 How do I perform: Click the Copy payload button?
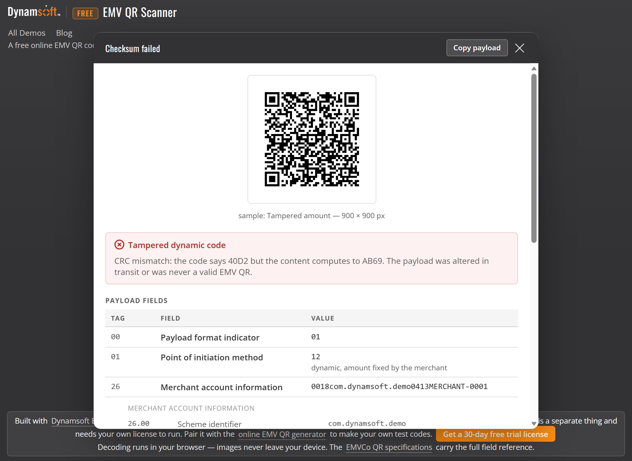pos(477,48)
